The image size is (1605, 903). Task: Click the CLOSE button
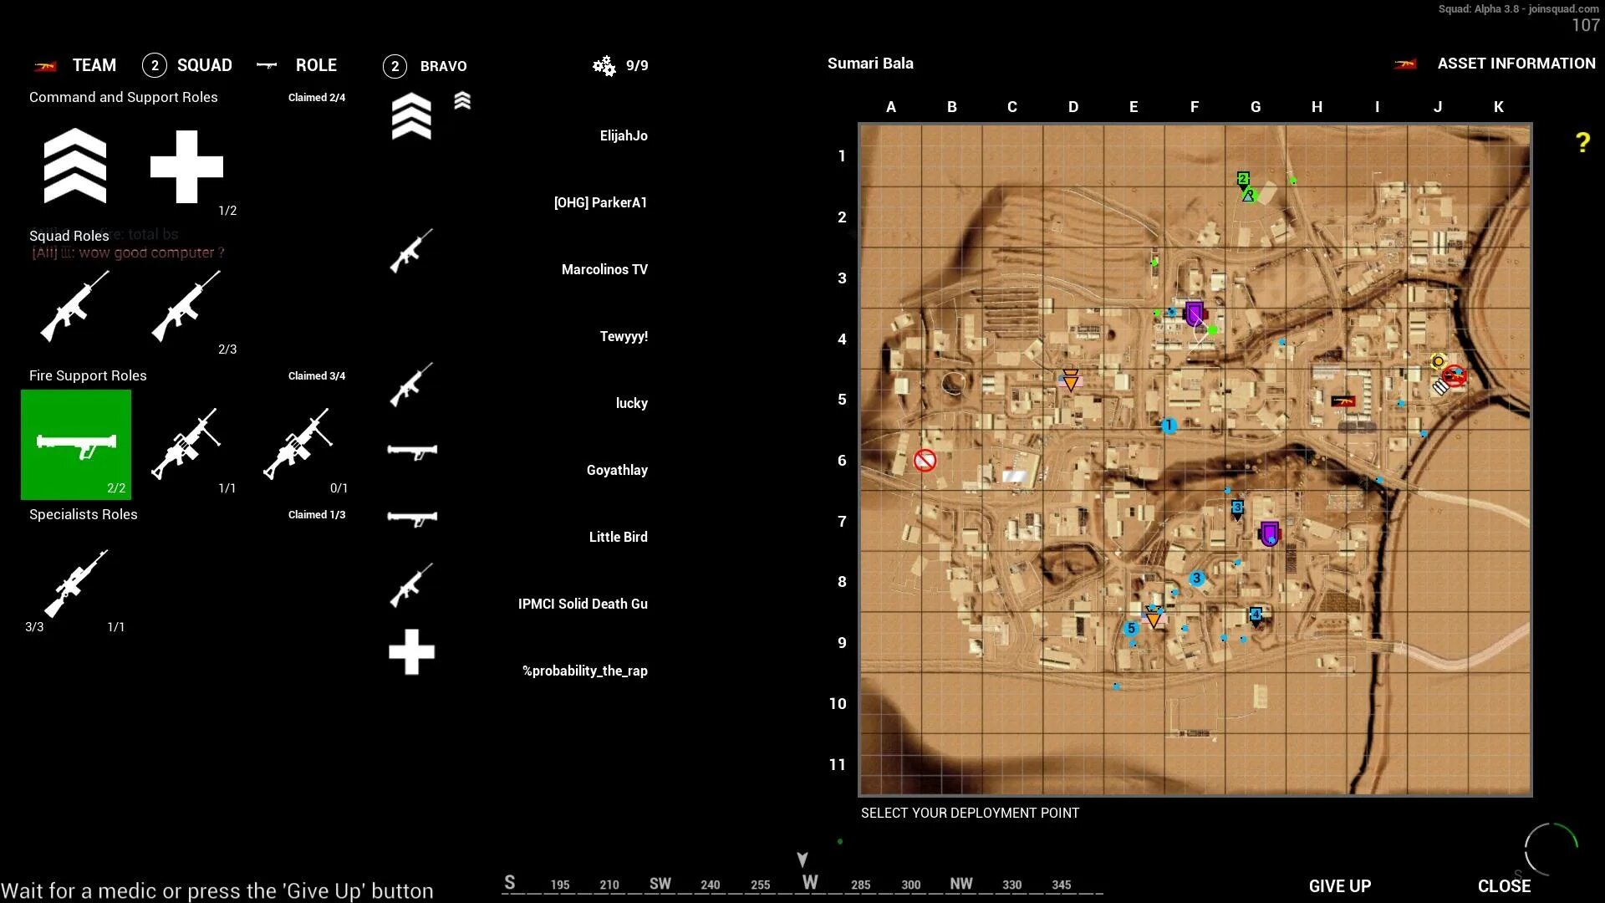click(1504, 885)
